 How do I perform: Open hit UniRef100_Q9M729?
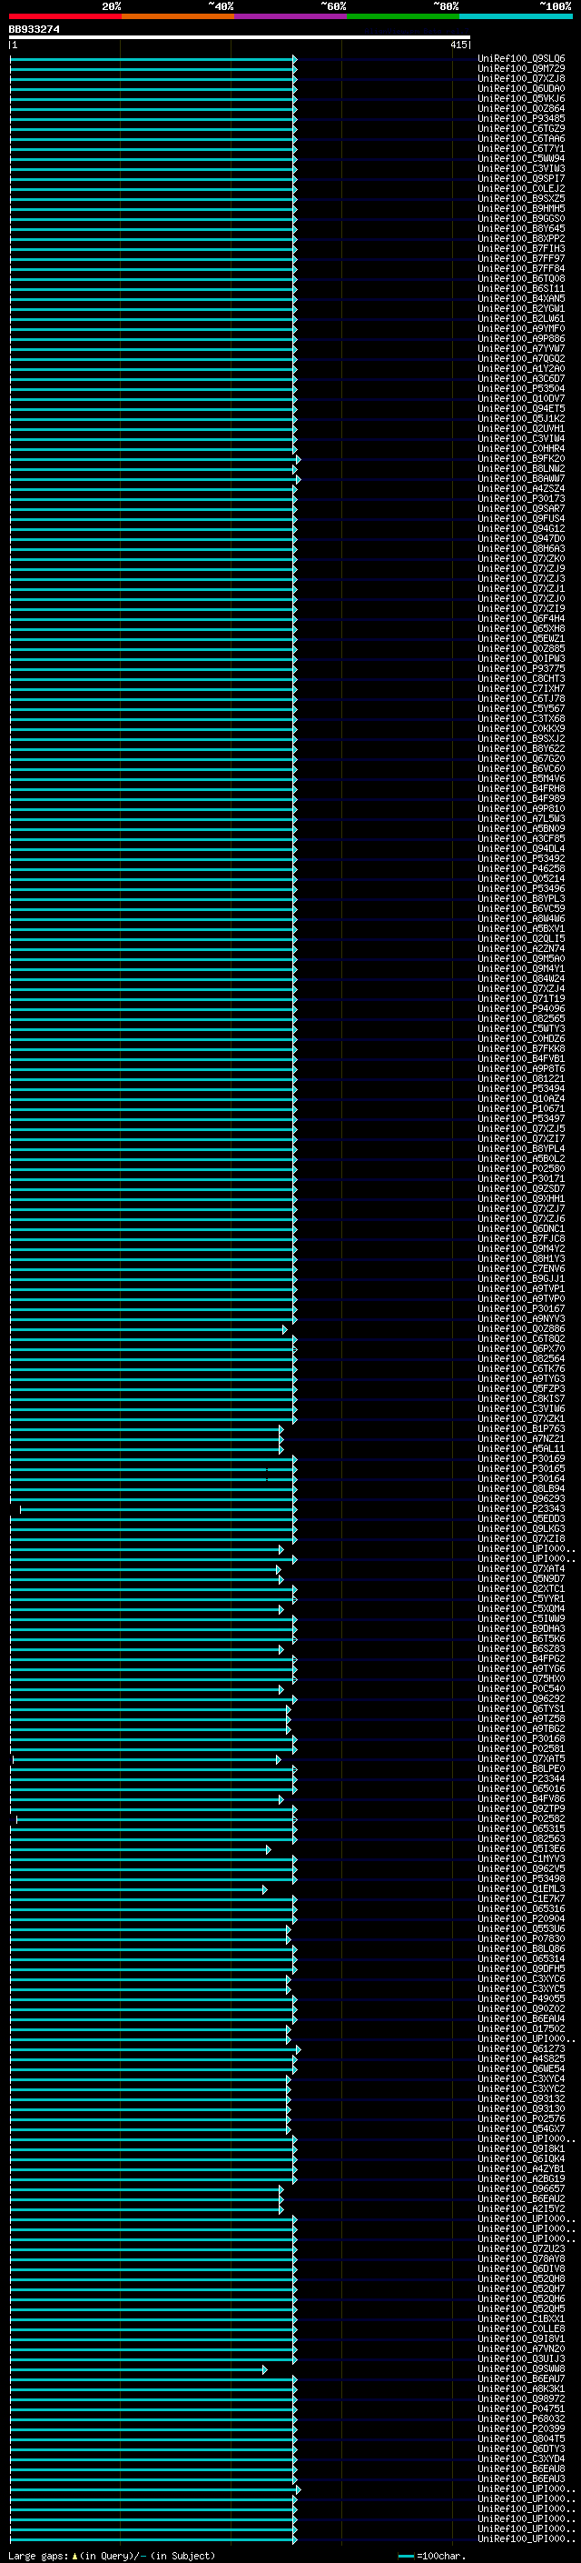click(521, 69)
